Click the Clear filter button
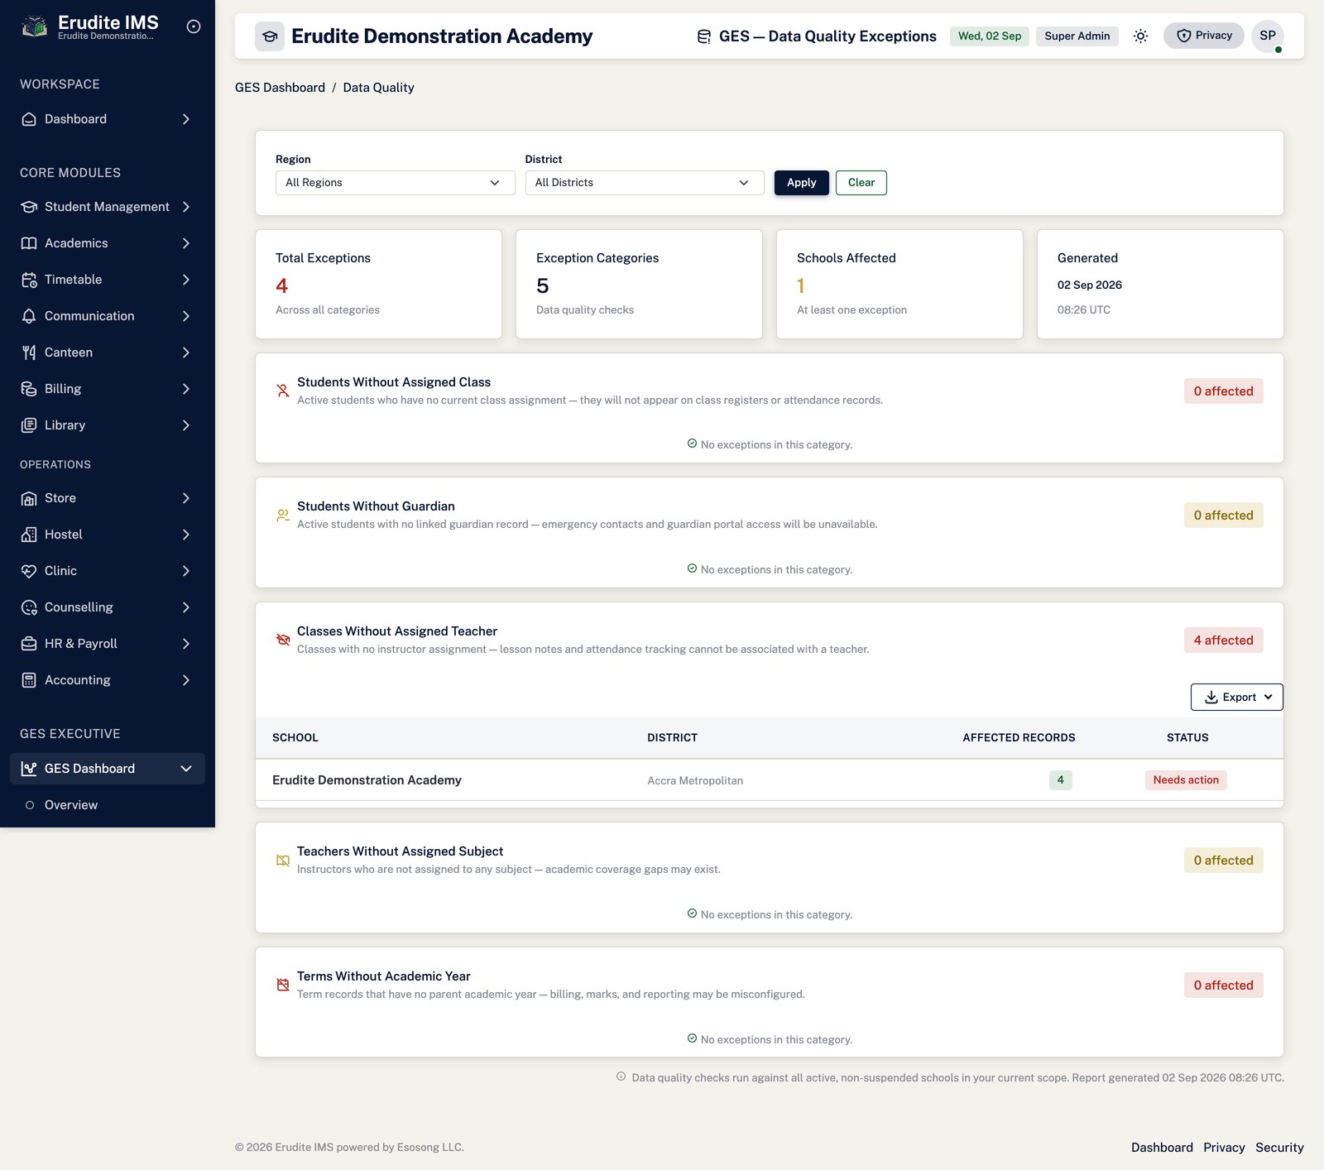This screenshot has width=1324, height=1170. tap(861, 183)
